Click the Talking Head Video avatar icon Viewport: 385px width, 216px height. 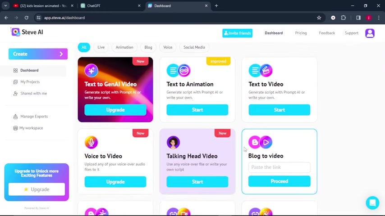[x=173, y=142]
